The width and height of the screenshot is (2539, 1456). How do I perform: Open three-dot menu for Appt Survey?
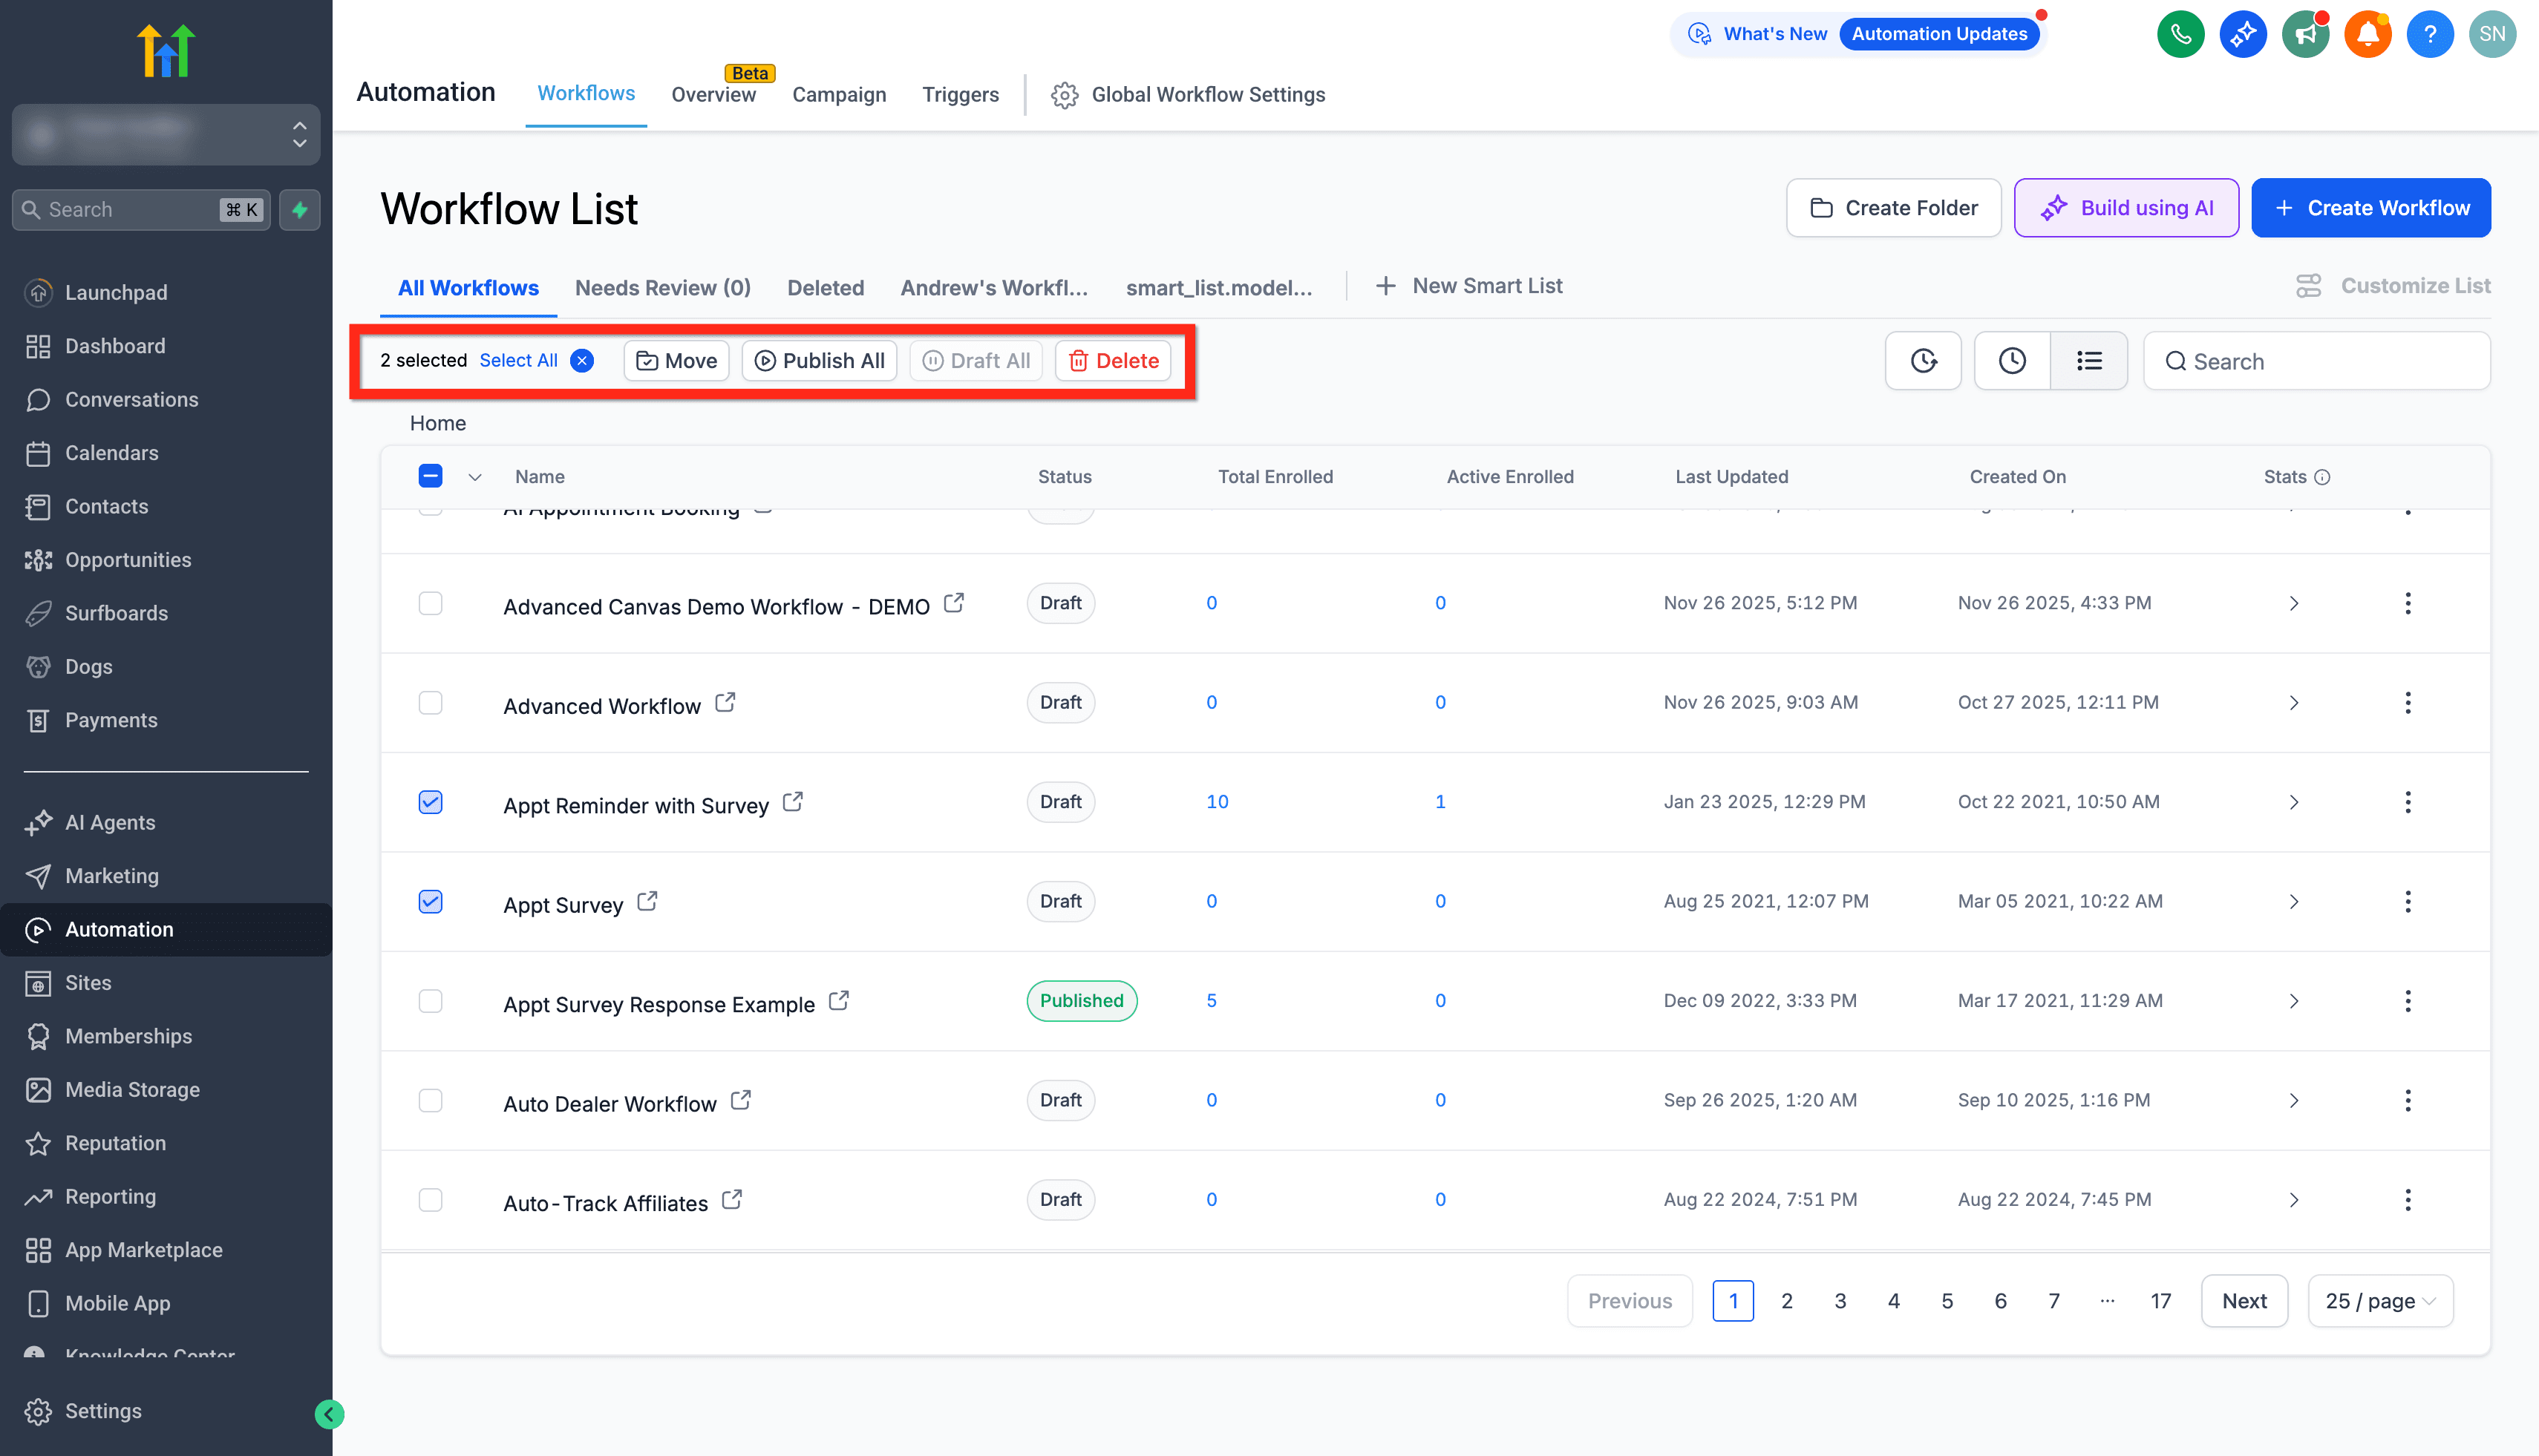pyautogui.click(x=2408, y=902)
